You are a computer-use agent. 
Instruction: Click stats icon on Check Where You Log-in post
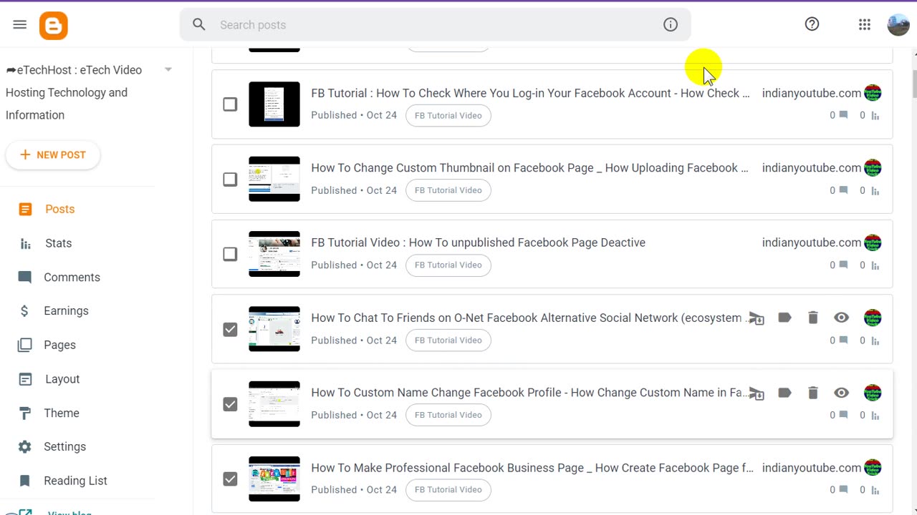(875, 115)
